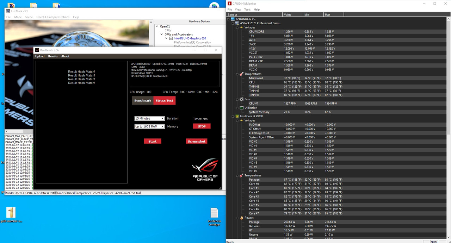Collapse the ASRock Z370 Professional Gaming node
The height and width of the screenshot is (243, 451).
coord(233,23)
